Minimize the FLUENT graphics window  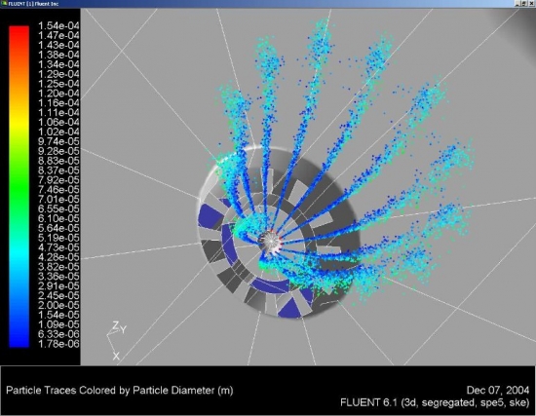tap(518, 4)
